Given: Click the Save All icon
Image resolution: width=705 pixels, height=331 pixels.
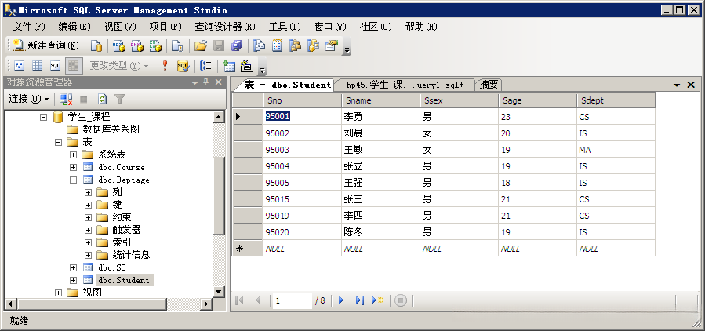Looking at the screenshot, I should pos(237,45).
